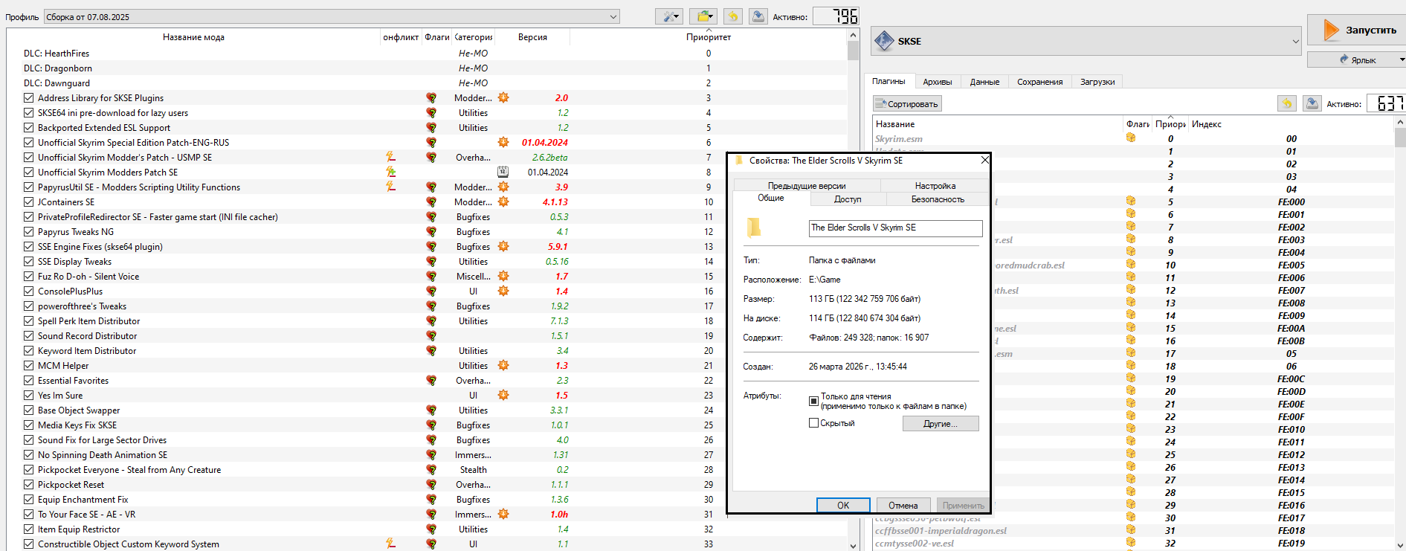Open the Доступ tab in properties dialog
This screenshot has width=1406, height=551.
[x=848, y=199]
